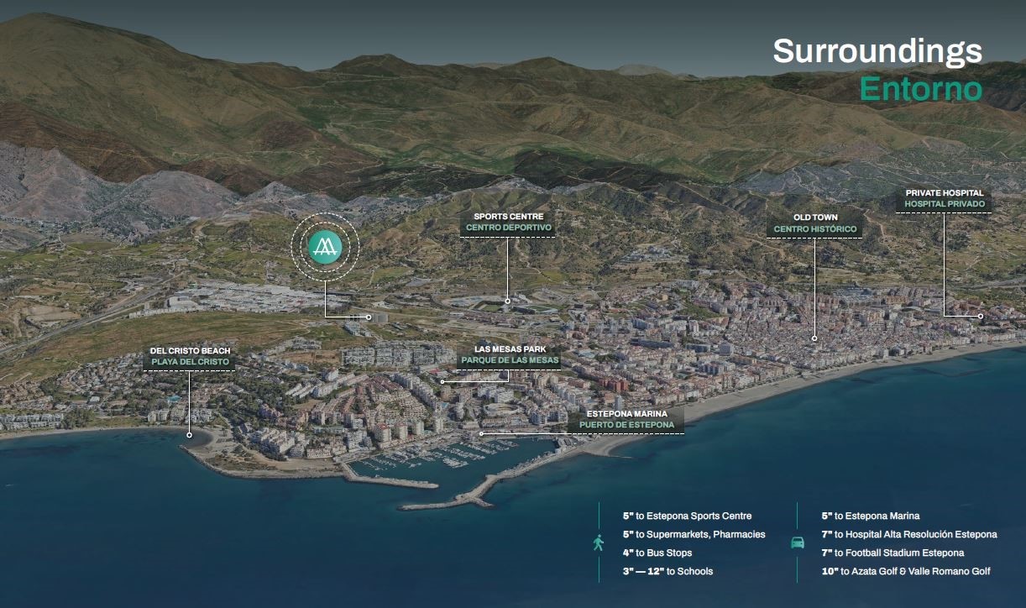Select '3" — 12" to Schools' text
This screenshot has width=1026, height=608.
point(667,571)
